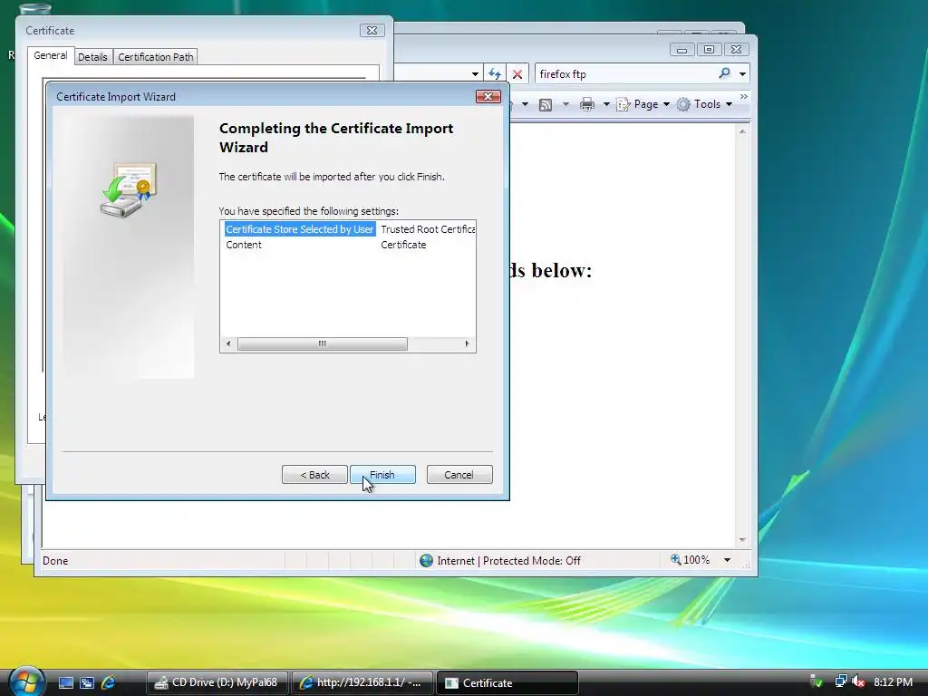This screenshot has height=696, width=928.
Task: Close the Certificate Import Wizard dialog
Action: [488, 96]
